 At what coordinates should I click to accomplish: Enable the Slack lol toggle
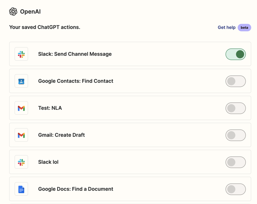(x=235, y=162)
